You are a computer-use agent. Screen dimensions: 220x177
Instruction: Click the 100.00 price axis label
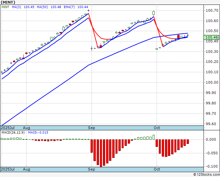212,82
